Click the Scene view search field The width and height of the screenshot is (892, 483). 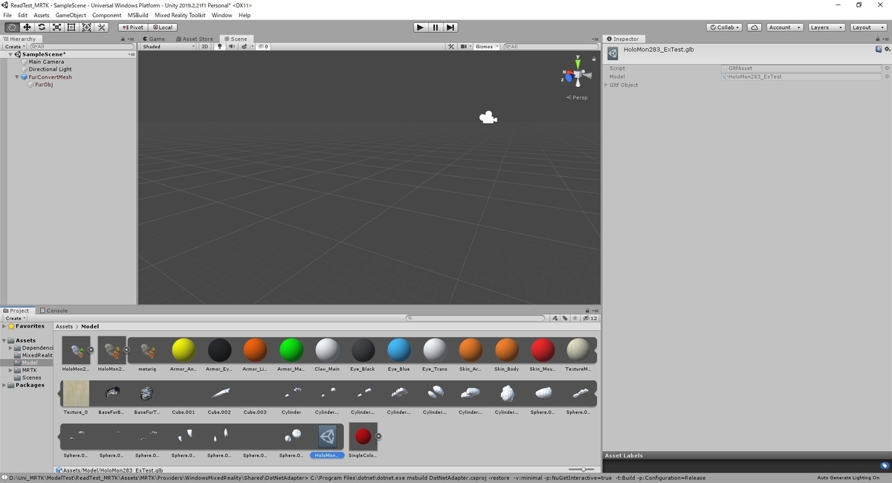click(550, 47)
